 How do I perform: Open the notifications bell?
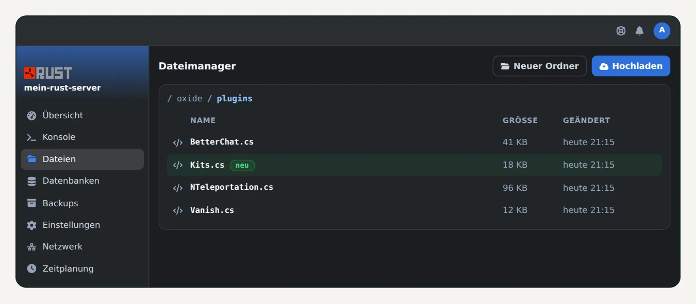(x=639, y=31)
